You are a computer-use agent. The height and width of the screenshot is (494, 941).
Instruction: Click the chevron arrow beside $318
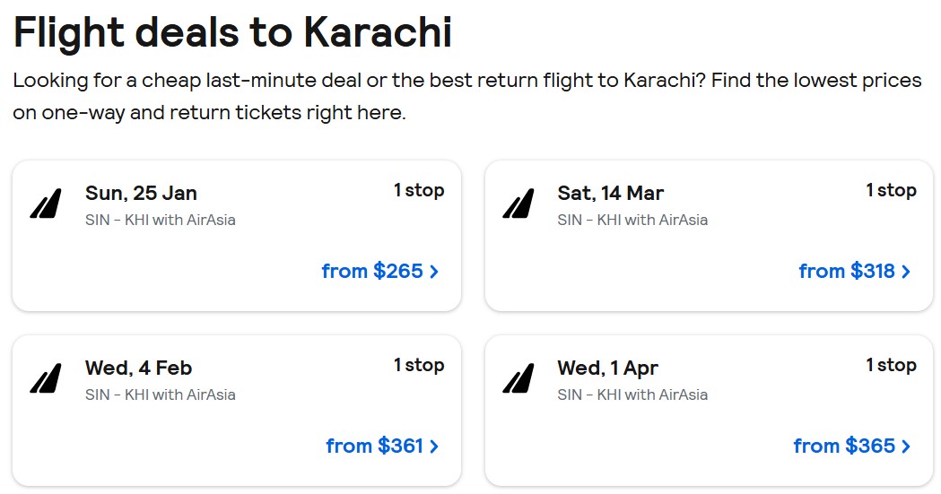(906, 272)
